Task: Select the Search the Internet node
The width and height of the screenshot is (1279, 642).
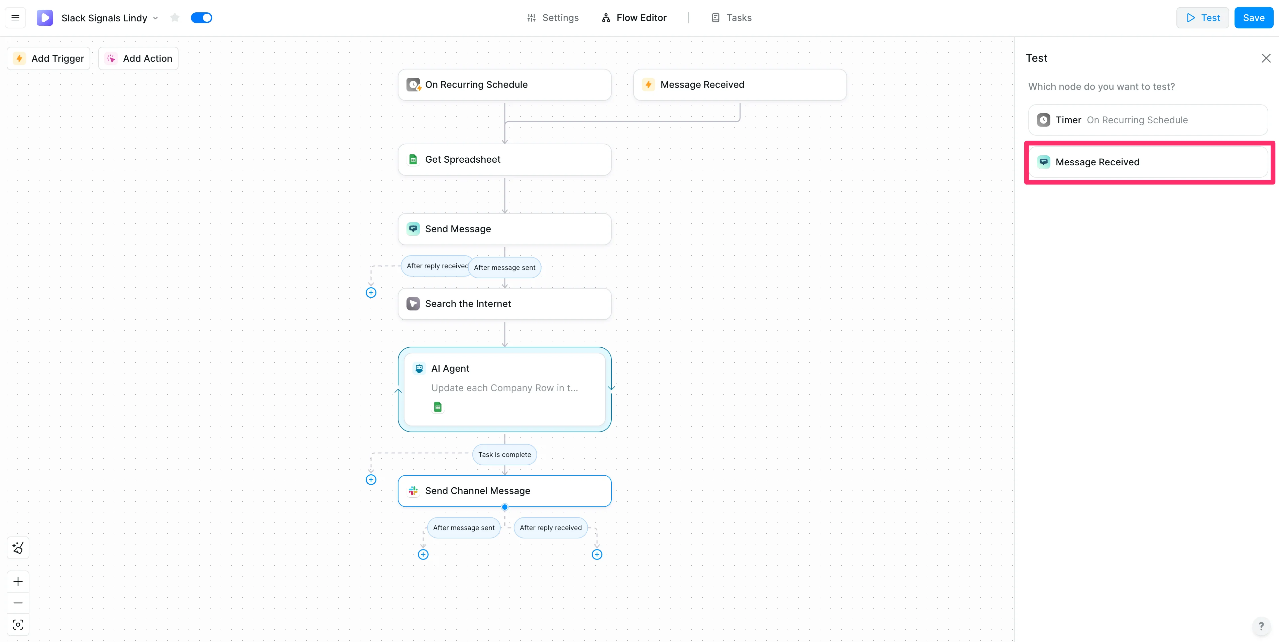Action: [504, 304]
